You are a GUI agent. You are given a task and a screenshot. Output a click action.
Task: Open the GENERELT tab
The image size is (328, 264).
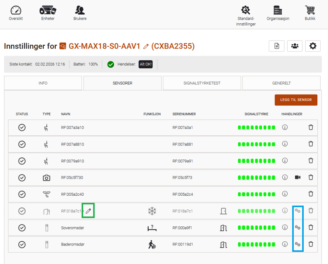(281, 83)
